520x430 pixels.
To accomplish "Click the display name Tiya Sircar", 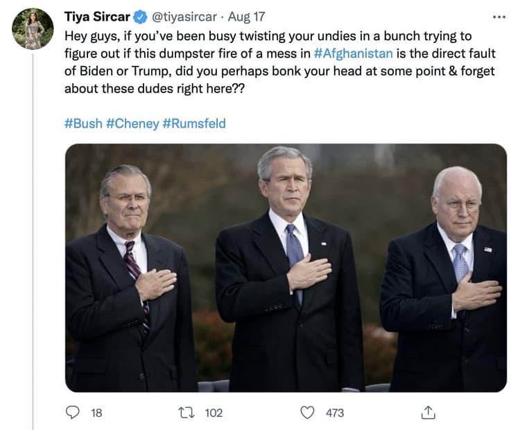I will point(97,17).
